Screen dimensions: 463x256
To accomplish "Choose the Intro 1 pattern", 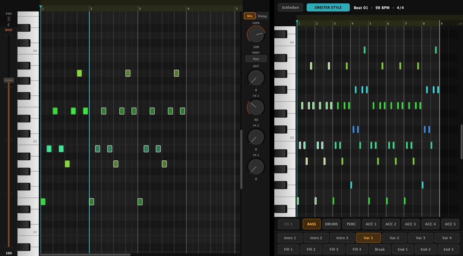I will pyautogui.click(x=290, y=238).
